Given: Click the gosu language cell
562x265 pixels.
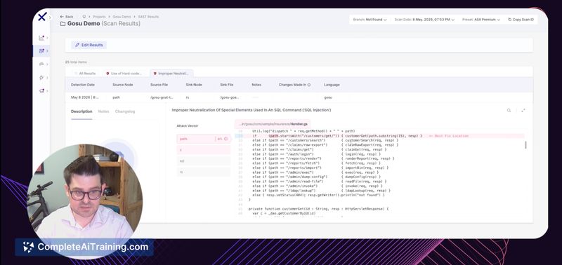Looking at the screenshot, I should click(x=328, y=97).
